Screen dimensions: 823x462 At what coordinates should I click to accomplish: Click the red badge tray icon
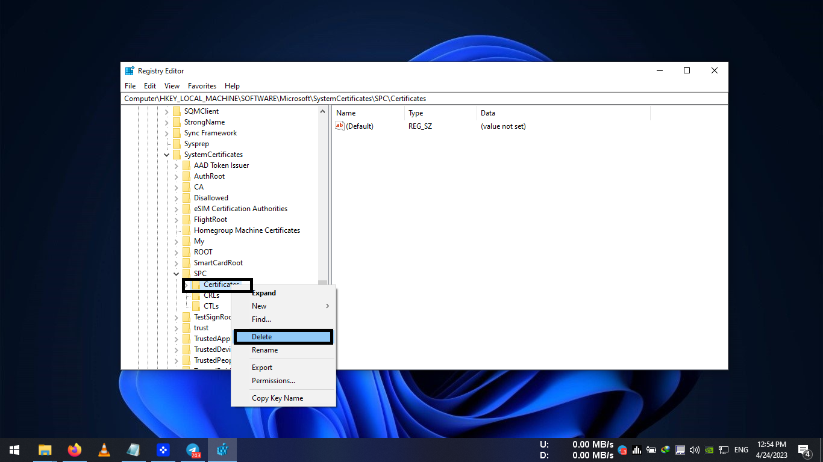click(622, 449)
